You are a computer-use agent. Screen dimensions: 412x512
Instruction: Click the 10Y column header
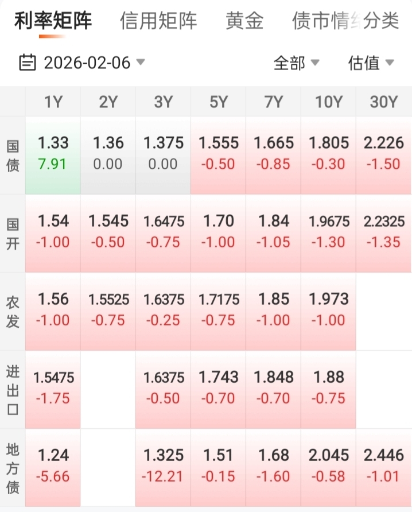tap(328, 102)
